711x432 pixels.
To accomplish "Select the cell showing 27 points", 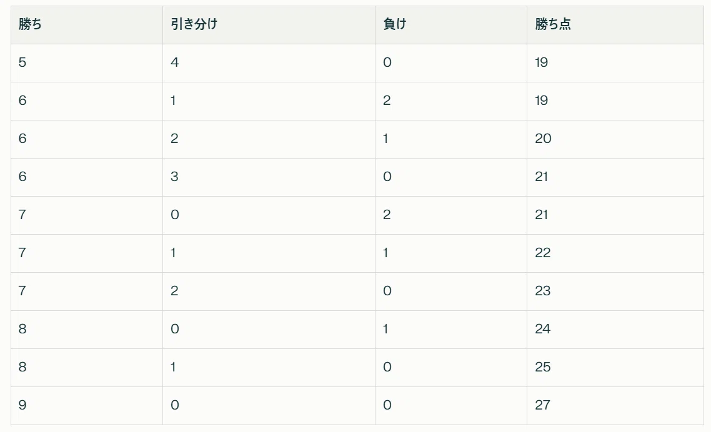I will pyautogui.click(x=615, y=406).
